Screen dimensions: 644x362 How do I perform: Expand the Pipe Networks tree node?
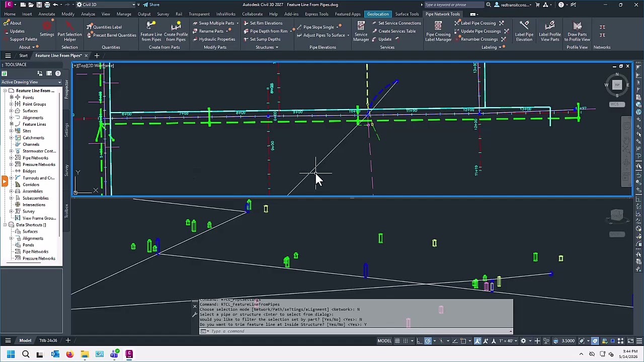(x=12, y=158)
